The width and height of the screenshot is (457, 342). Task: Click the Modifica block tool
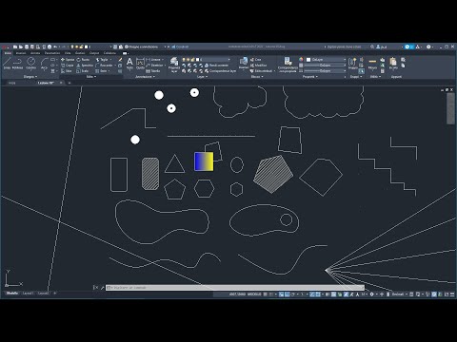click(x=258, y=66)
